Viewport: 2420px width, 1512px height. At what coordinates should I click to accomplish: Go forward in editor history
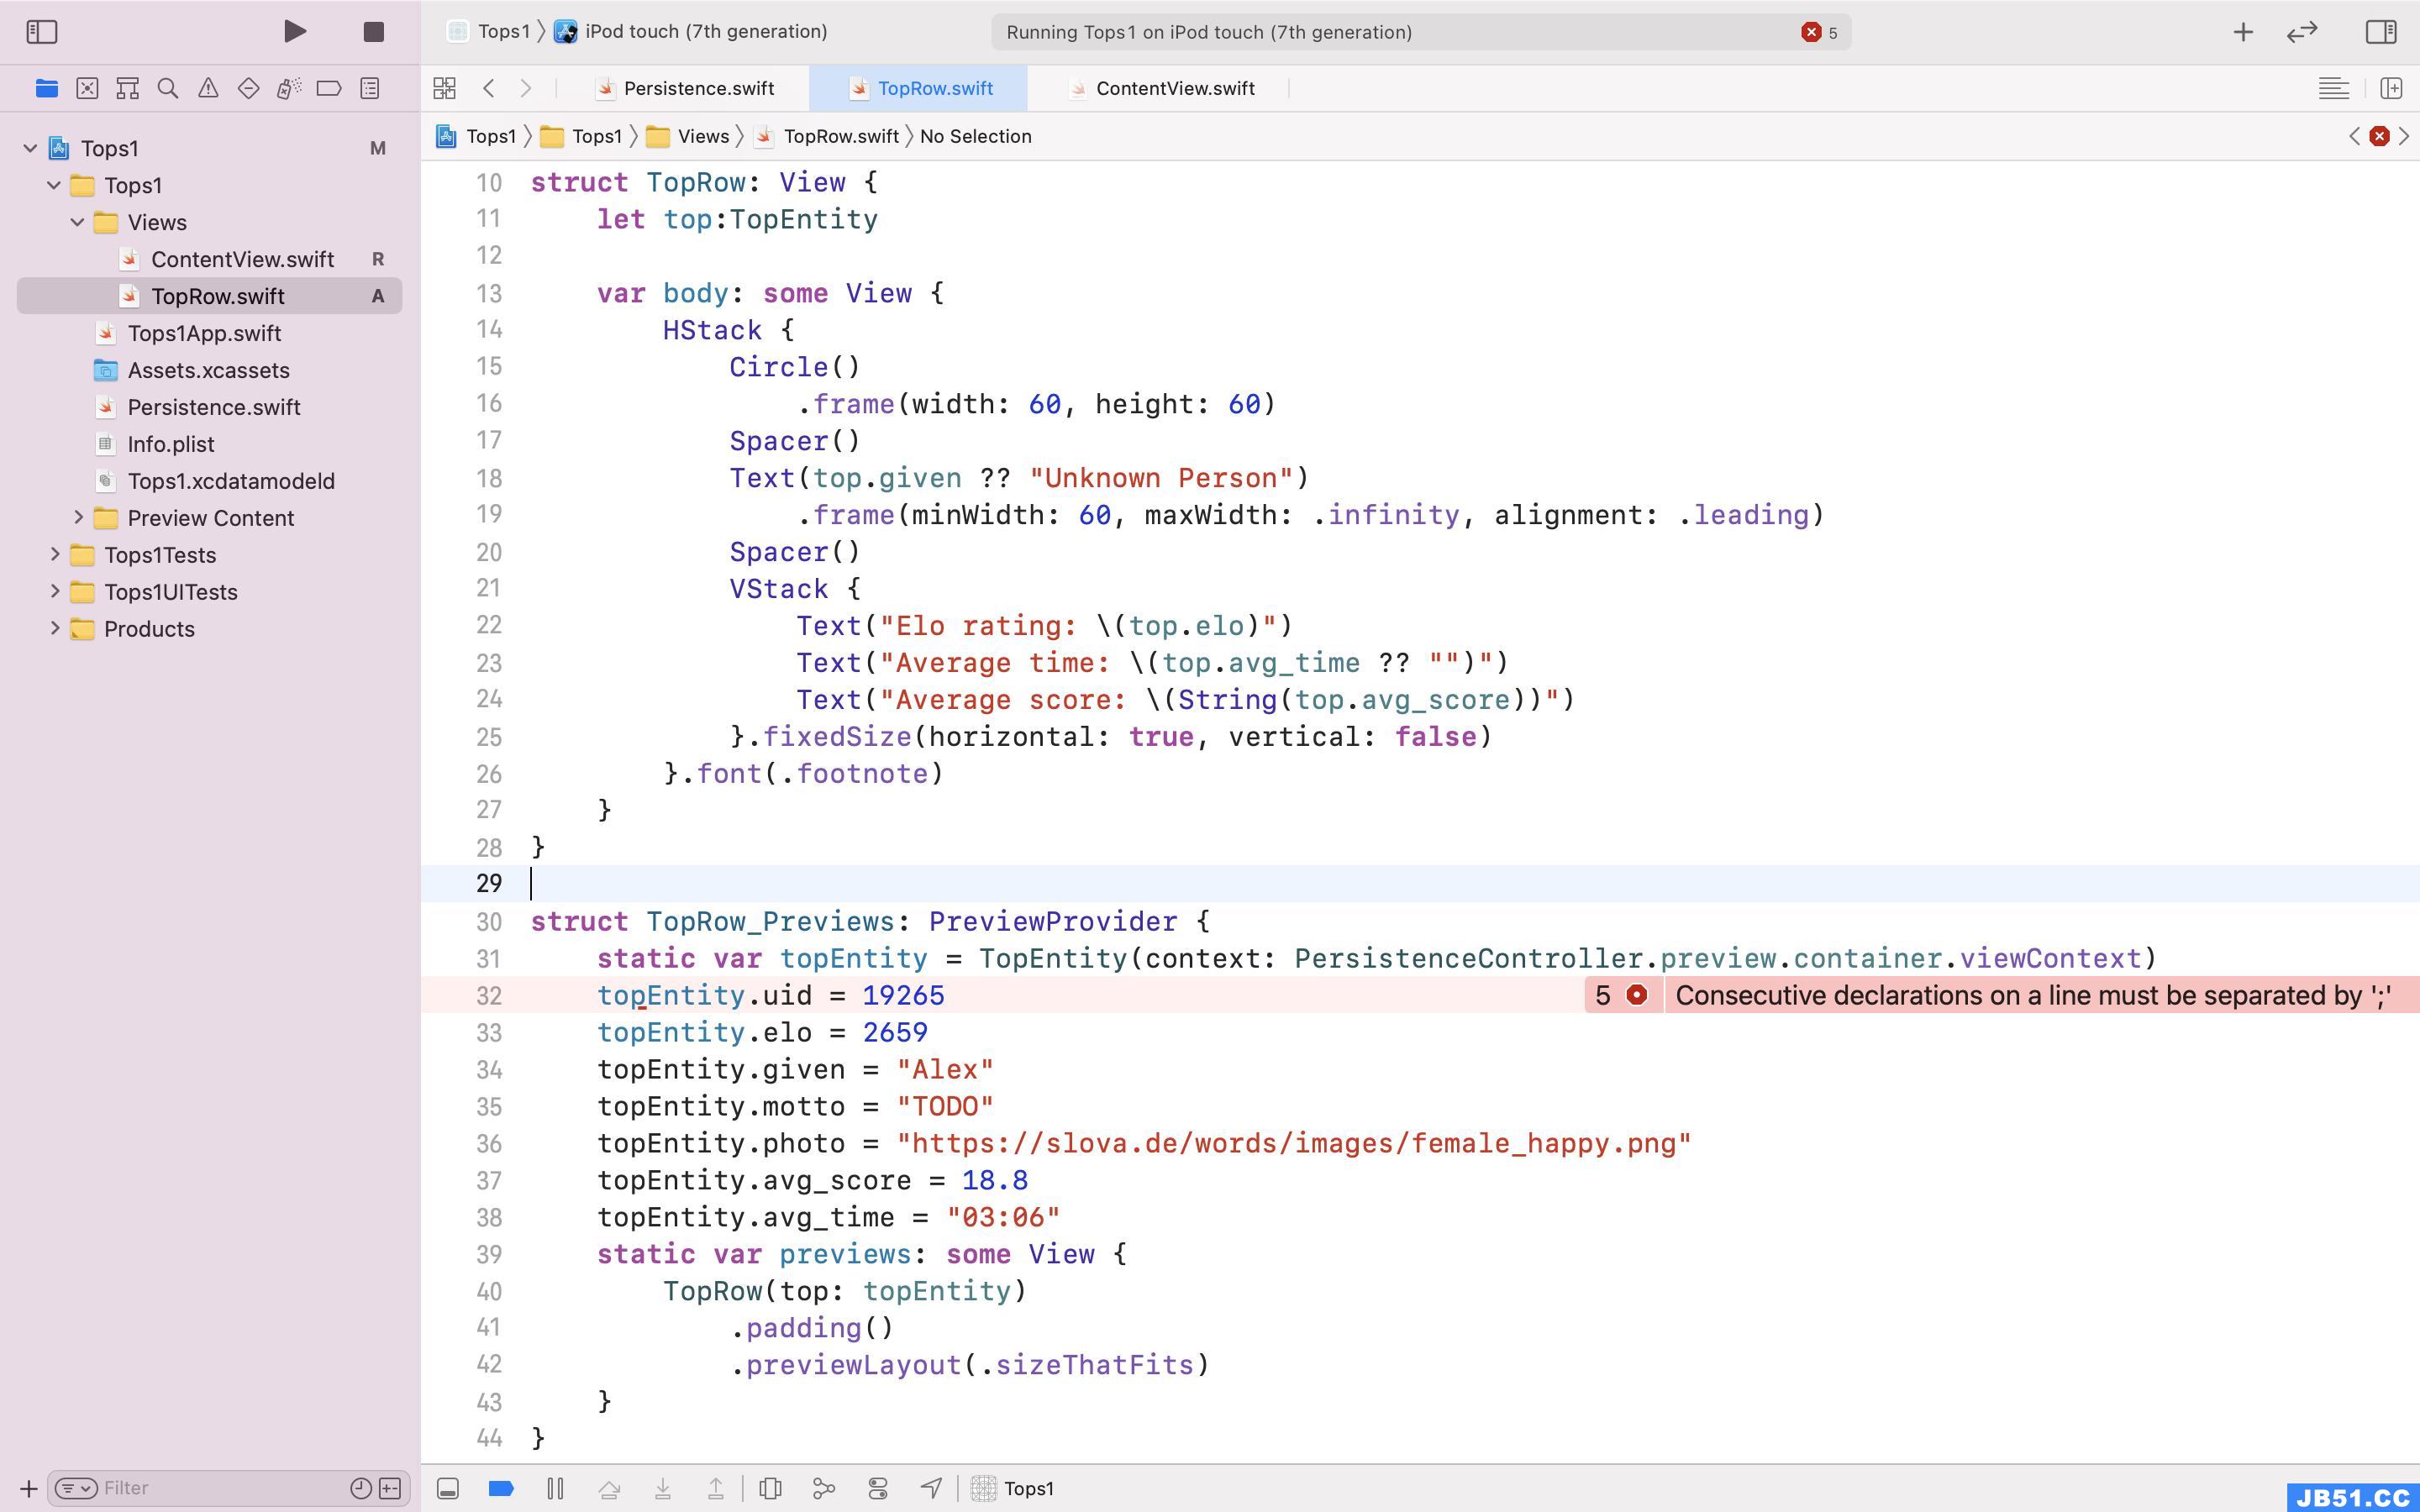click(526, 88)
